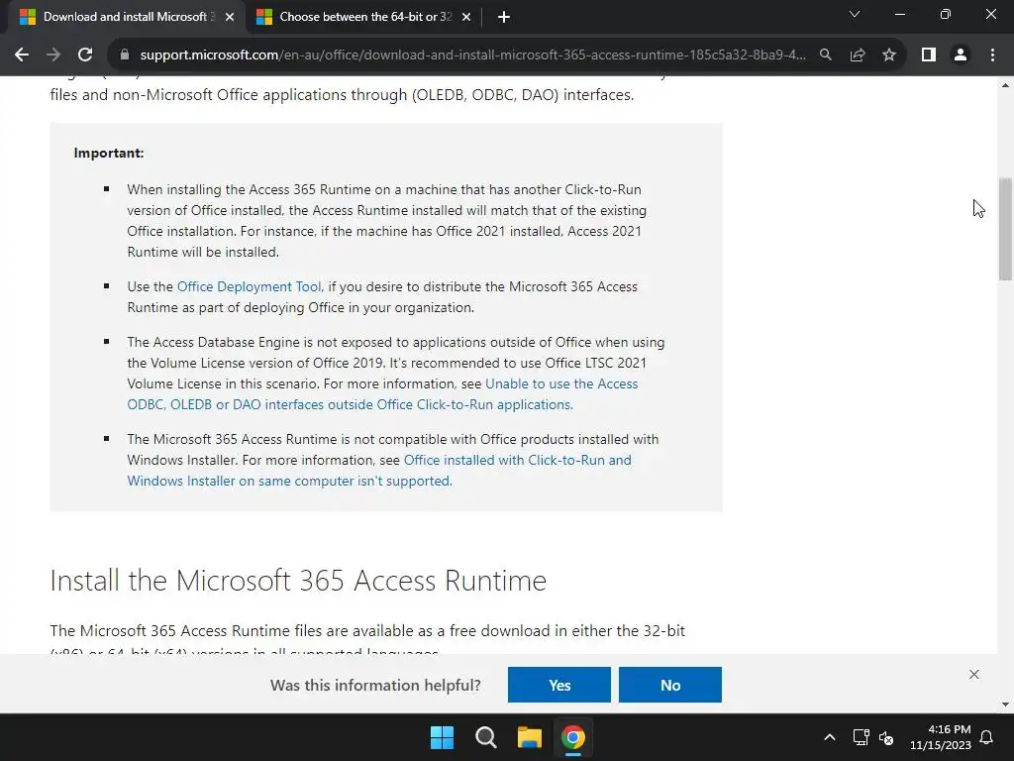Share this page via the share icon

(x=858, y=55)
